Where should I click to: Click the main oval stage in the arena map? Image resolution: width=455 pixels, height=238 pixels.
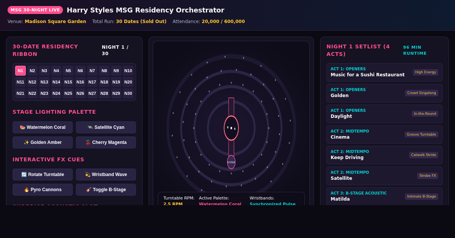point(231,128)
